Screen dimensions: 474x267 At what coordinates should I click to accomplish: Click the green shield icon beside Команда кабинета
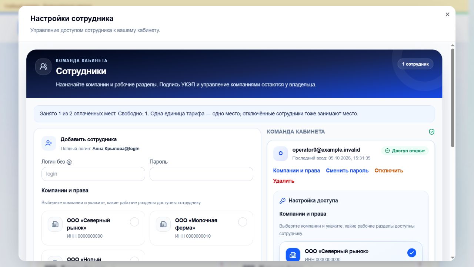pyautogui.click(x=431, y=132)
